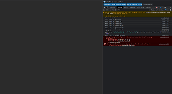Select the '/push connected' log text
The image size is (172, 94).
click(110, 18)
